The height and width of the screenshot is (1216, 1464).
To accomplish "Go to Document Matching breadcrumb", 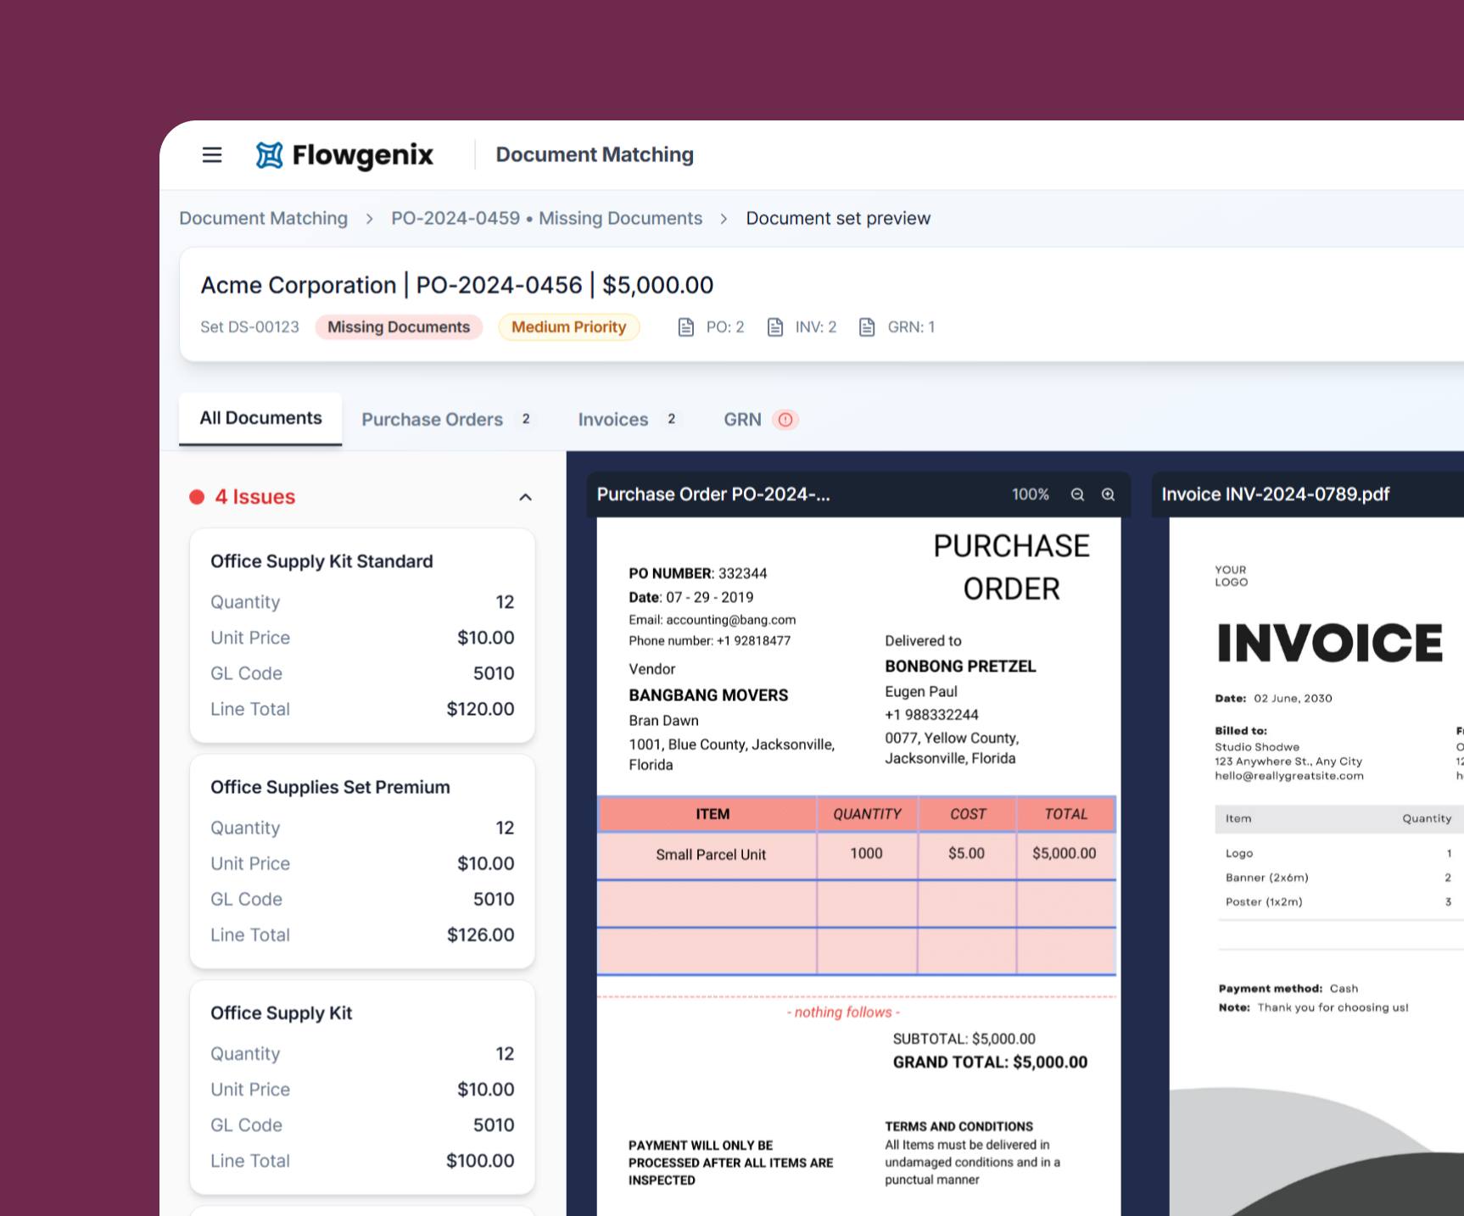I will click(x=263, y=218).
